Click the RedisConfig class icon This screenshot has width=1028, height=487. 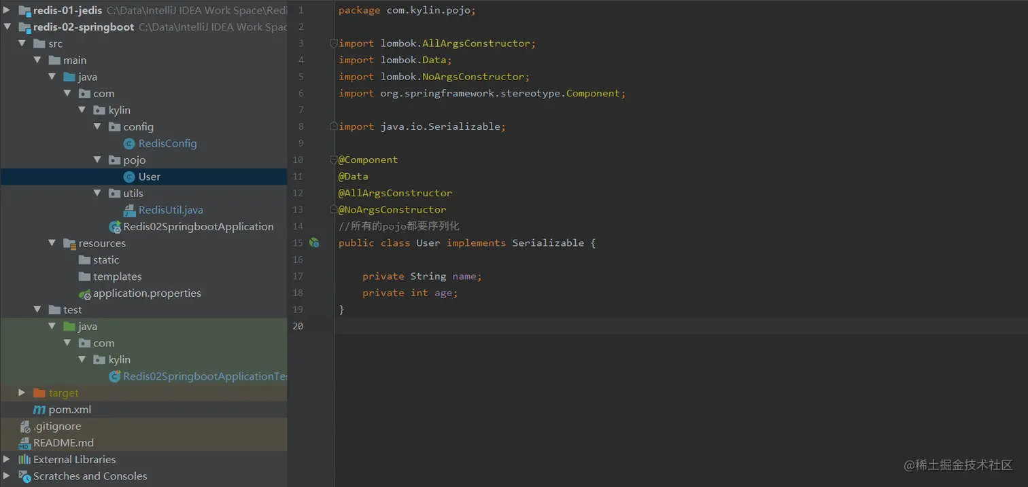129,143
